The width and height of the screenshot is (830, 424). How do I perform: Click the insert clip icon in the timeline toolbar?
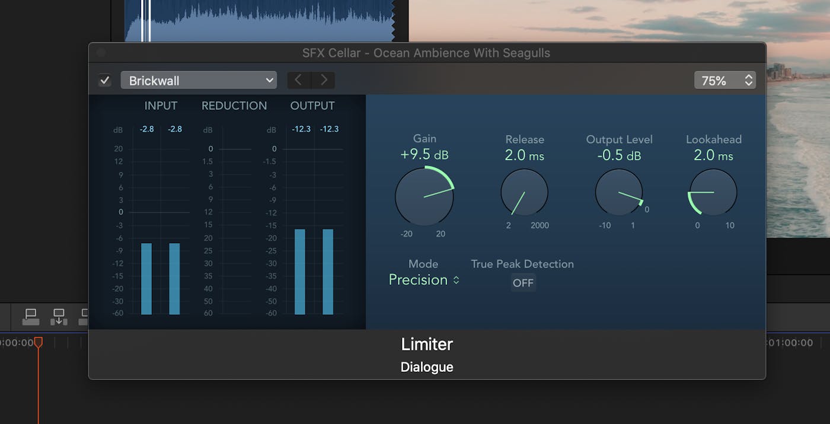[x=59, y=317]
